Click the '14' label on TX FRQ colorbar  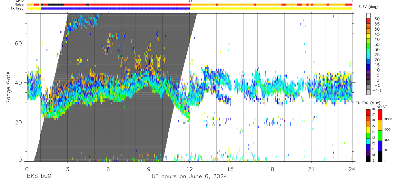(x=372, y=132)
